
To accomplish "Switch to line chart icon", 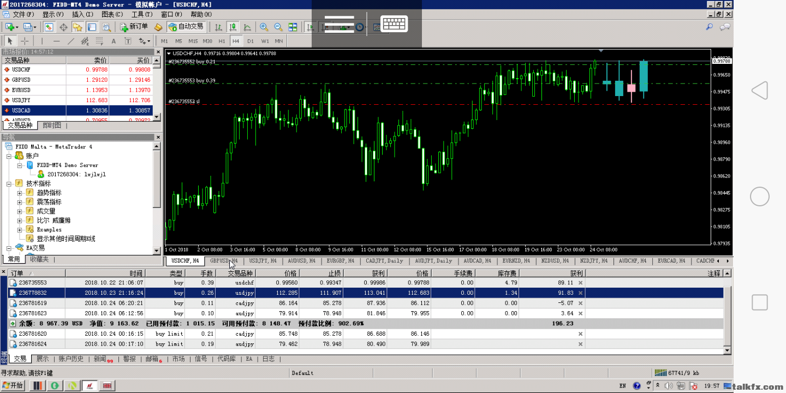I will [247, 27].
